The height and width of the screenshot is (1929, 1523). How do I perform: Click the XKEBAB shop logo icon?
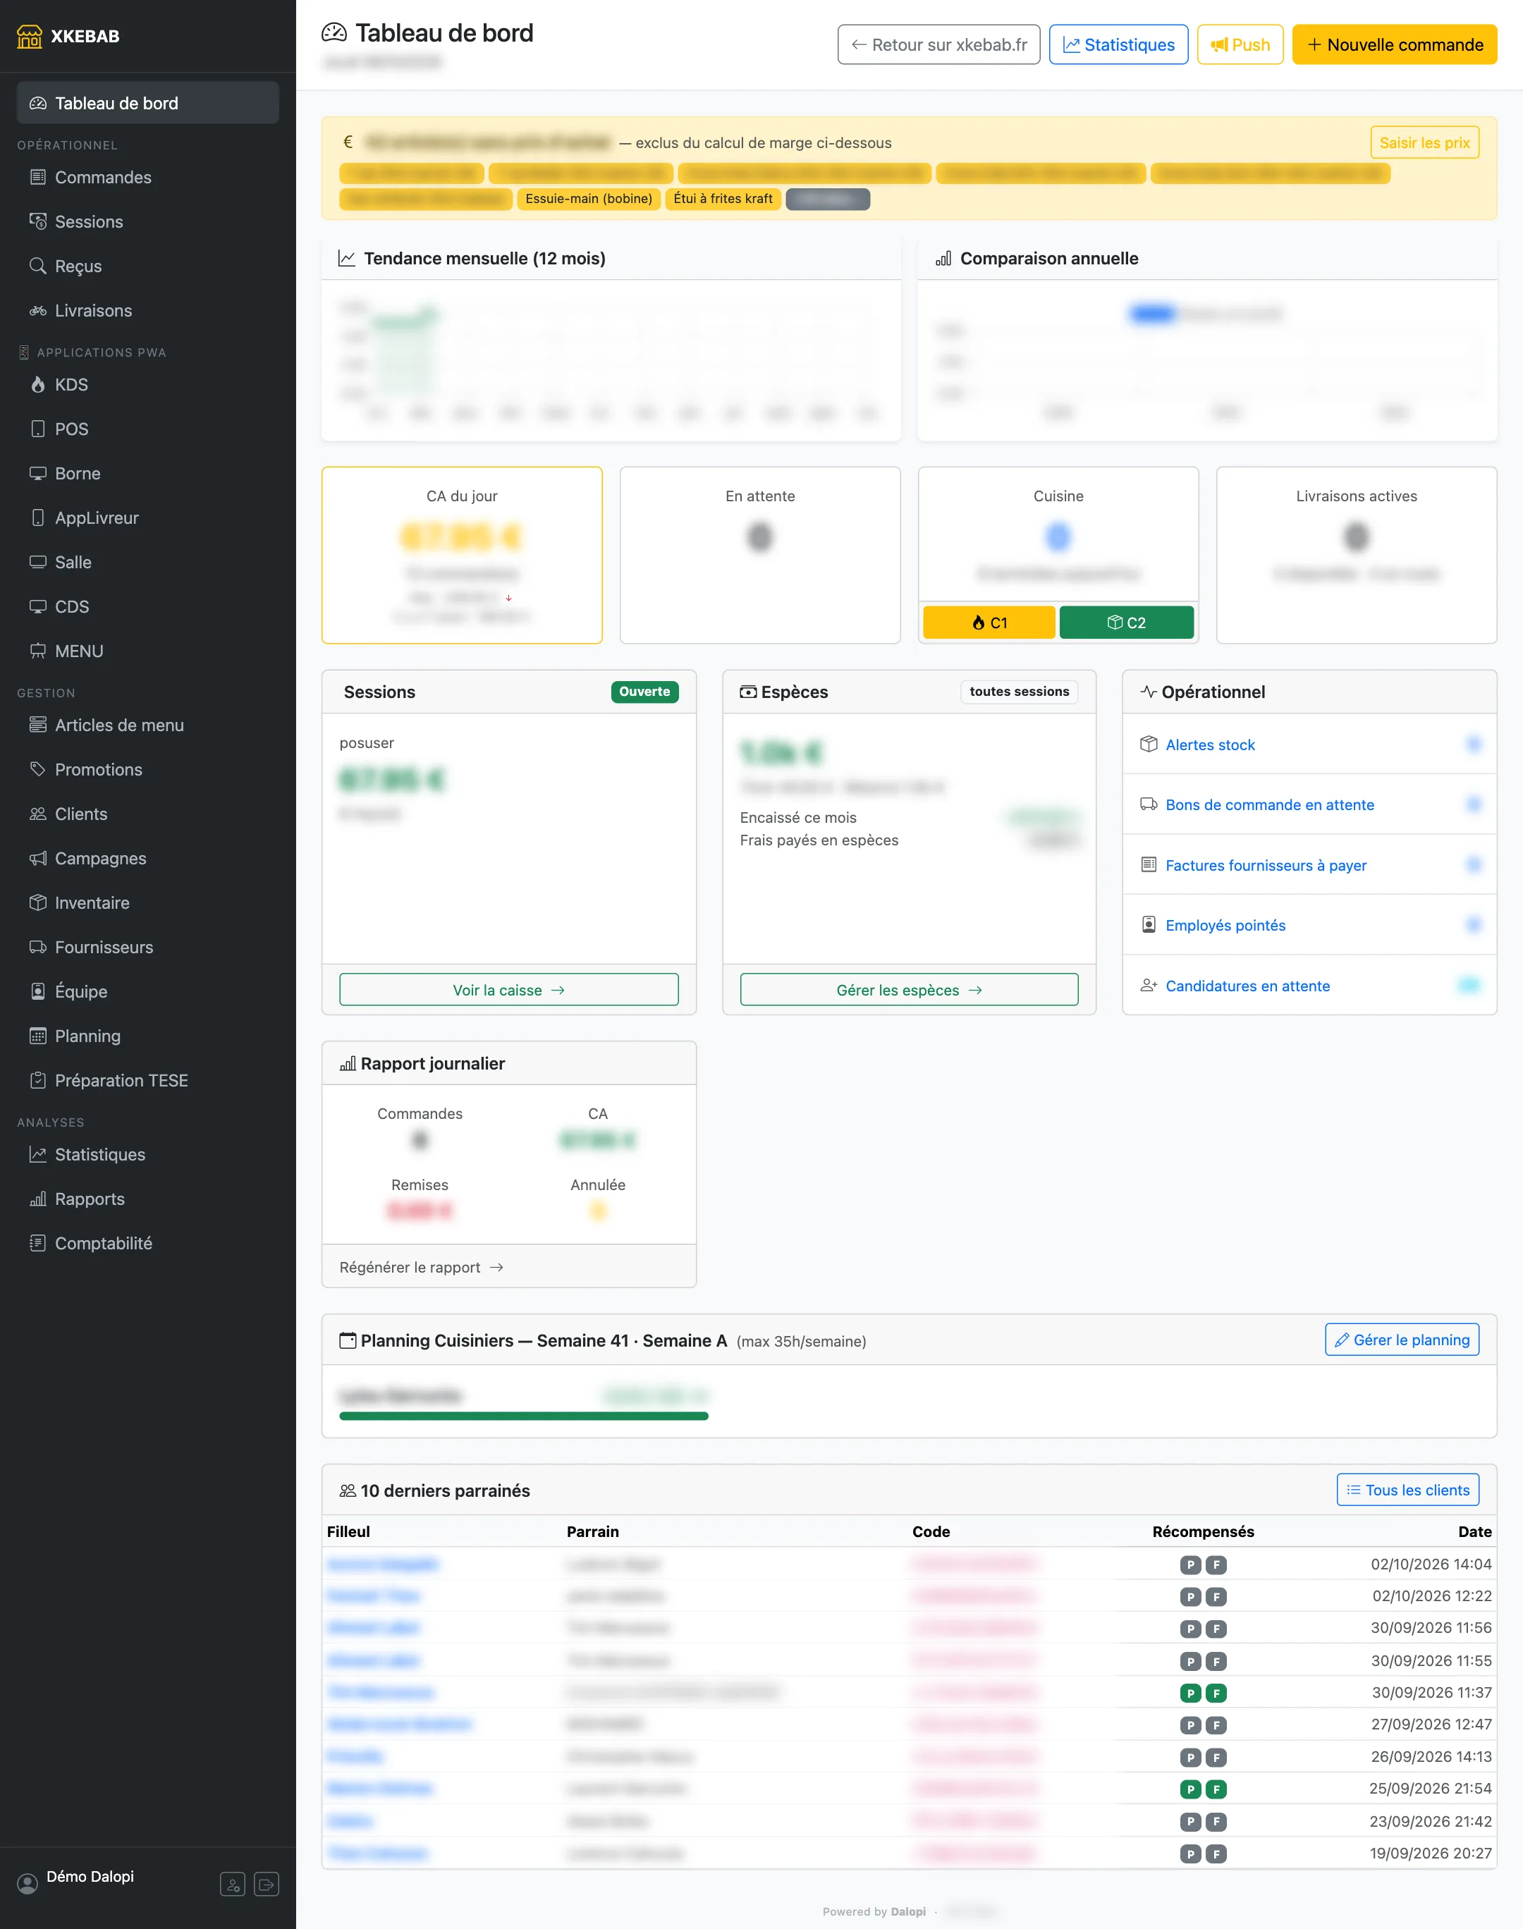point(30,36)
